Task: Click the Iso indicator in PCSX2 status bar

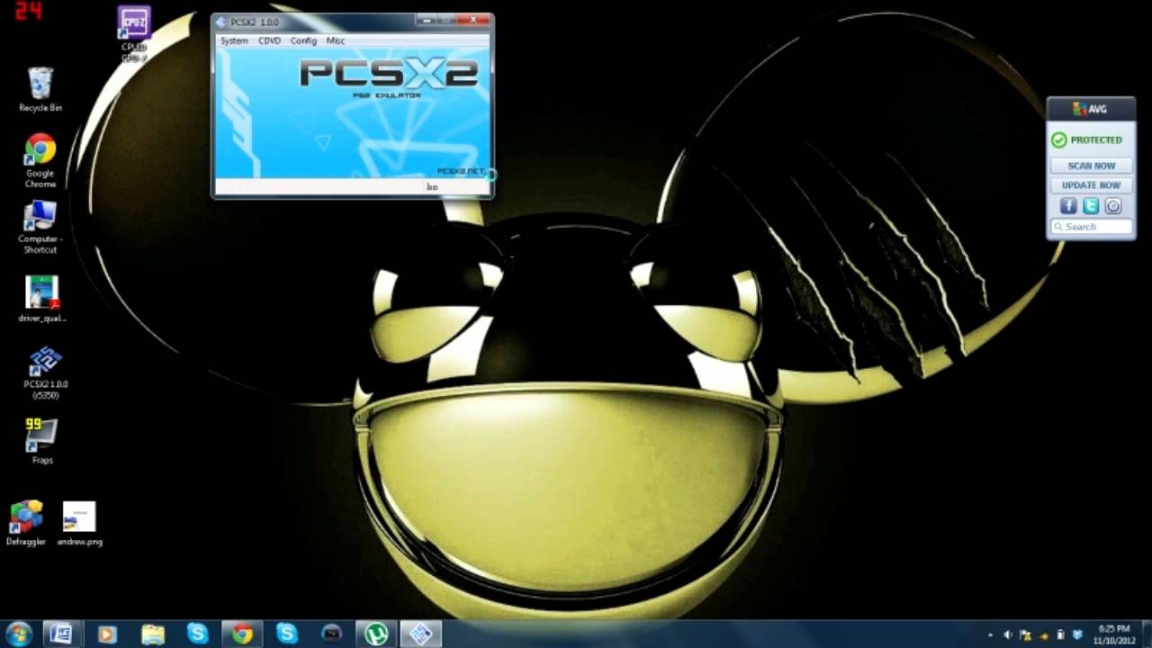Action: point(432,187)
